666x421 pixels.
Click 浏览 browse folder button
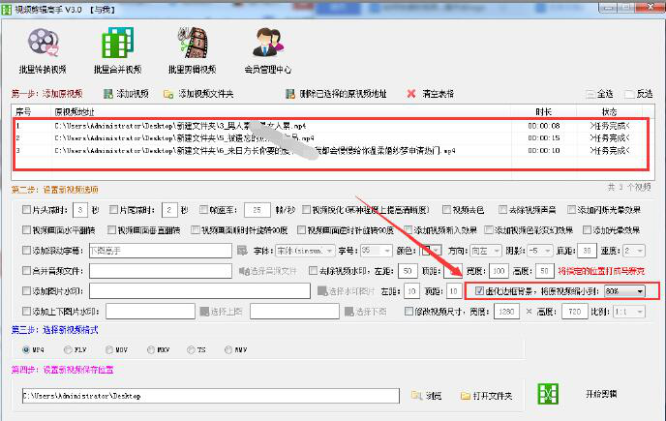427,396
